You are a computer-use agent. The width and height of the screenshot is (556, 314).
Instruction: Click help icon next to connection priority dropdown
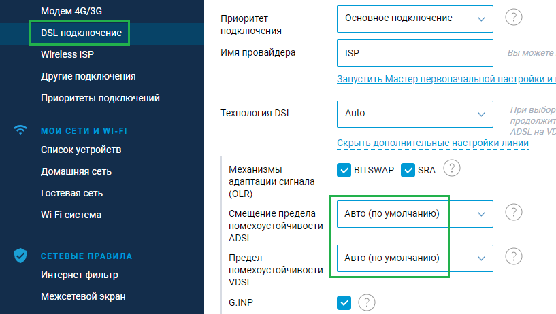tap(514, 18)
